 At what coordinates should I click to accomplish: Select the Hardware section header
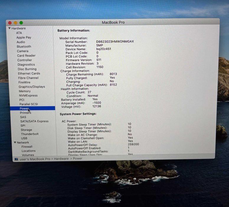pyautogui.click(x=19, y=28)
